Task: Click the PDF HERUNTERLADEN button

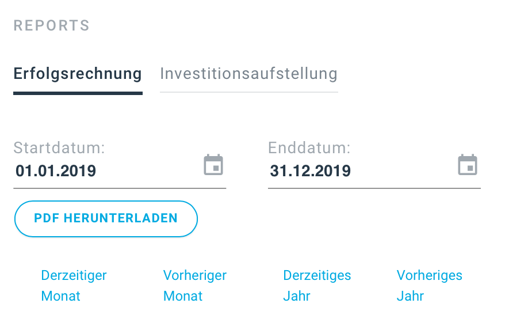Action: pyautogui.click(x=106, y=219)
